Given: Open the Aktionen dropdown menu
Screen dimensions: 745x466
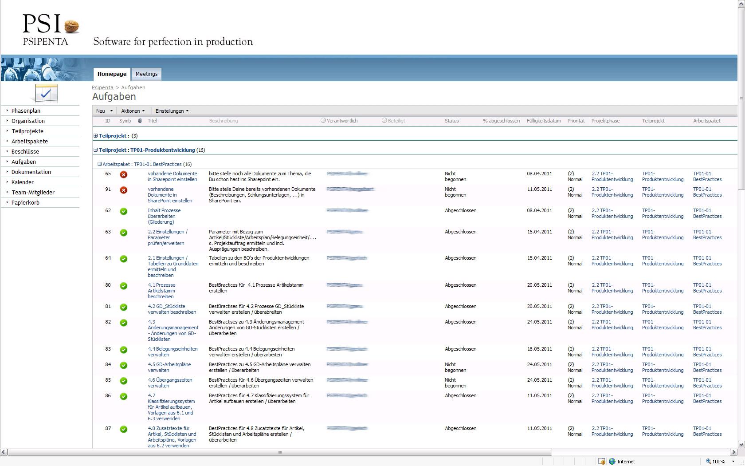Looking at the screenshot, I should tap(133, 111).
